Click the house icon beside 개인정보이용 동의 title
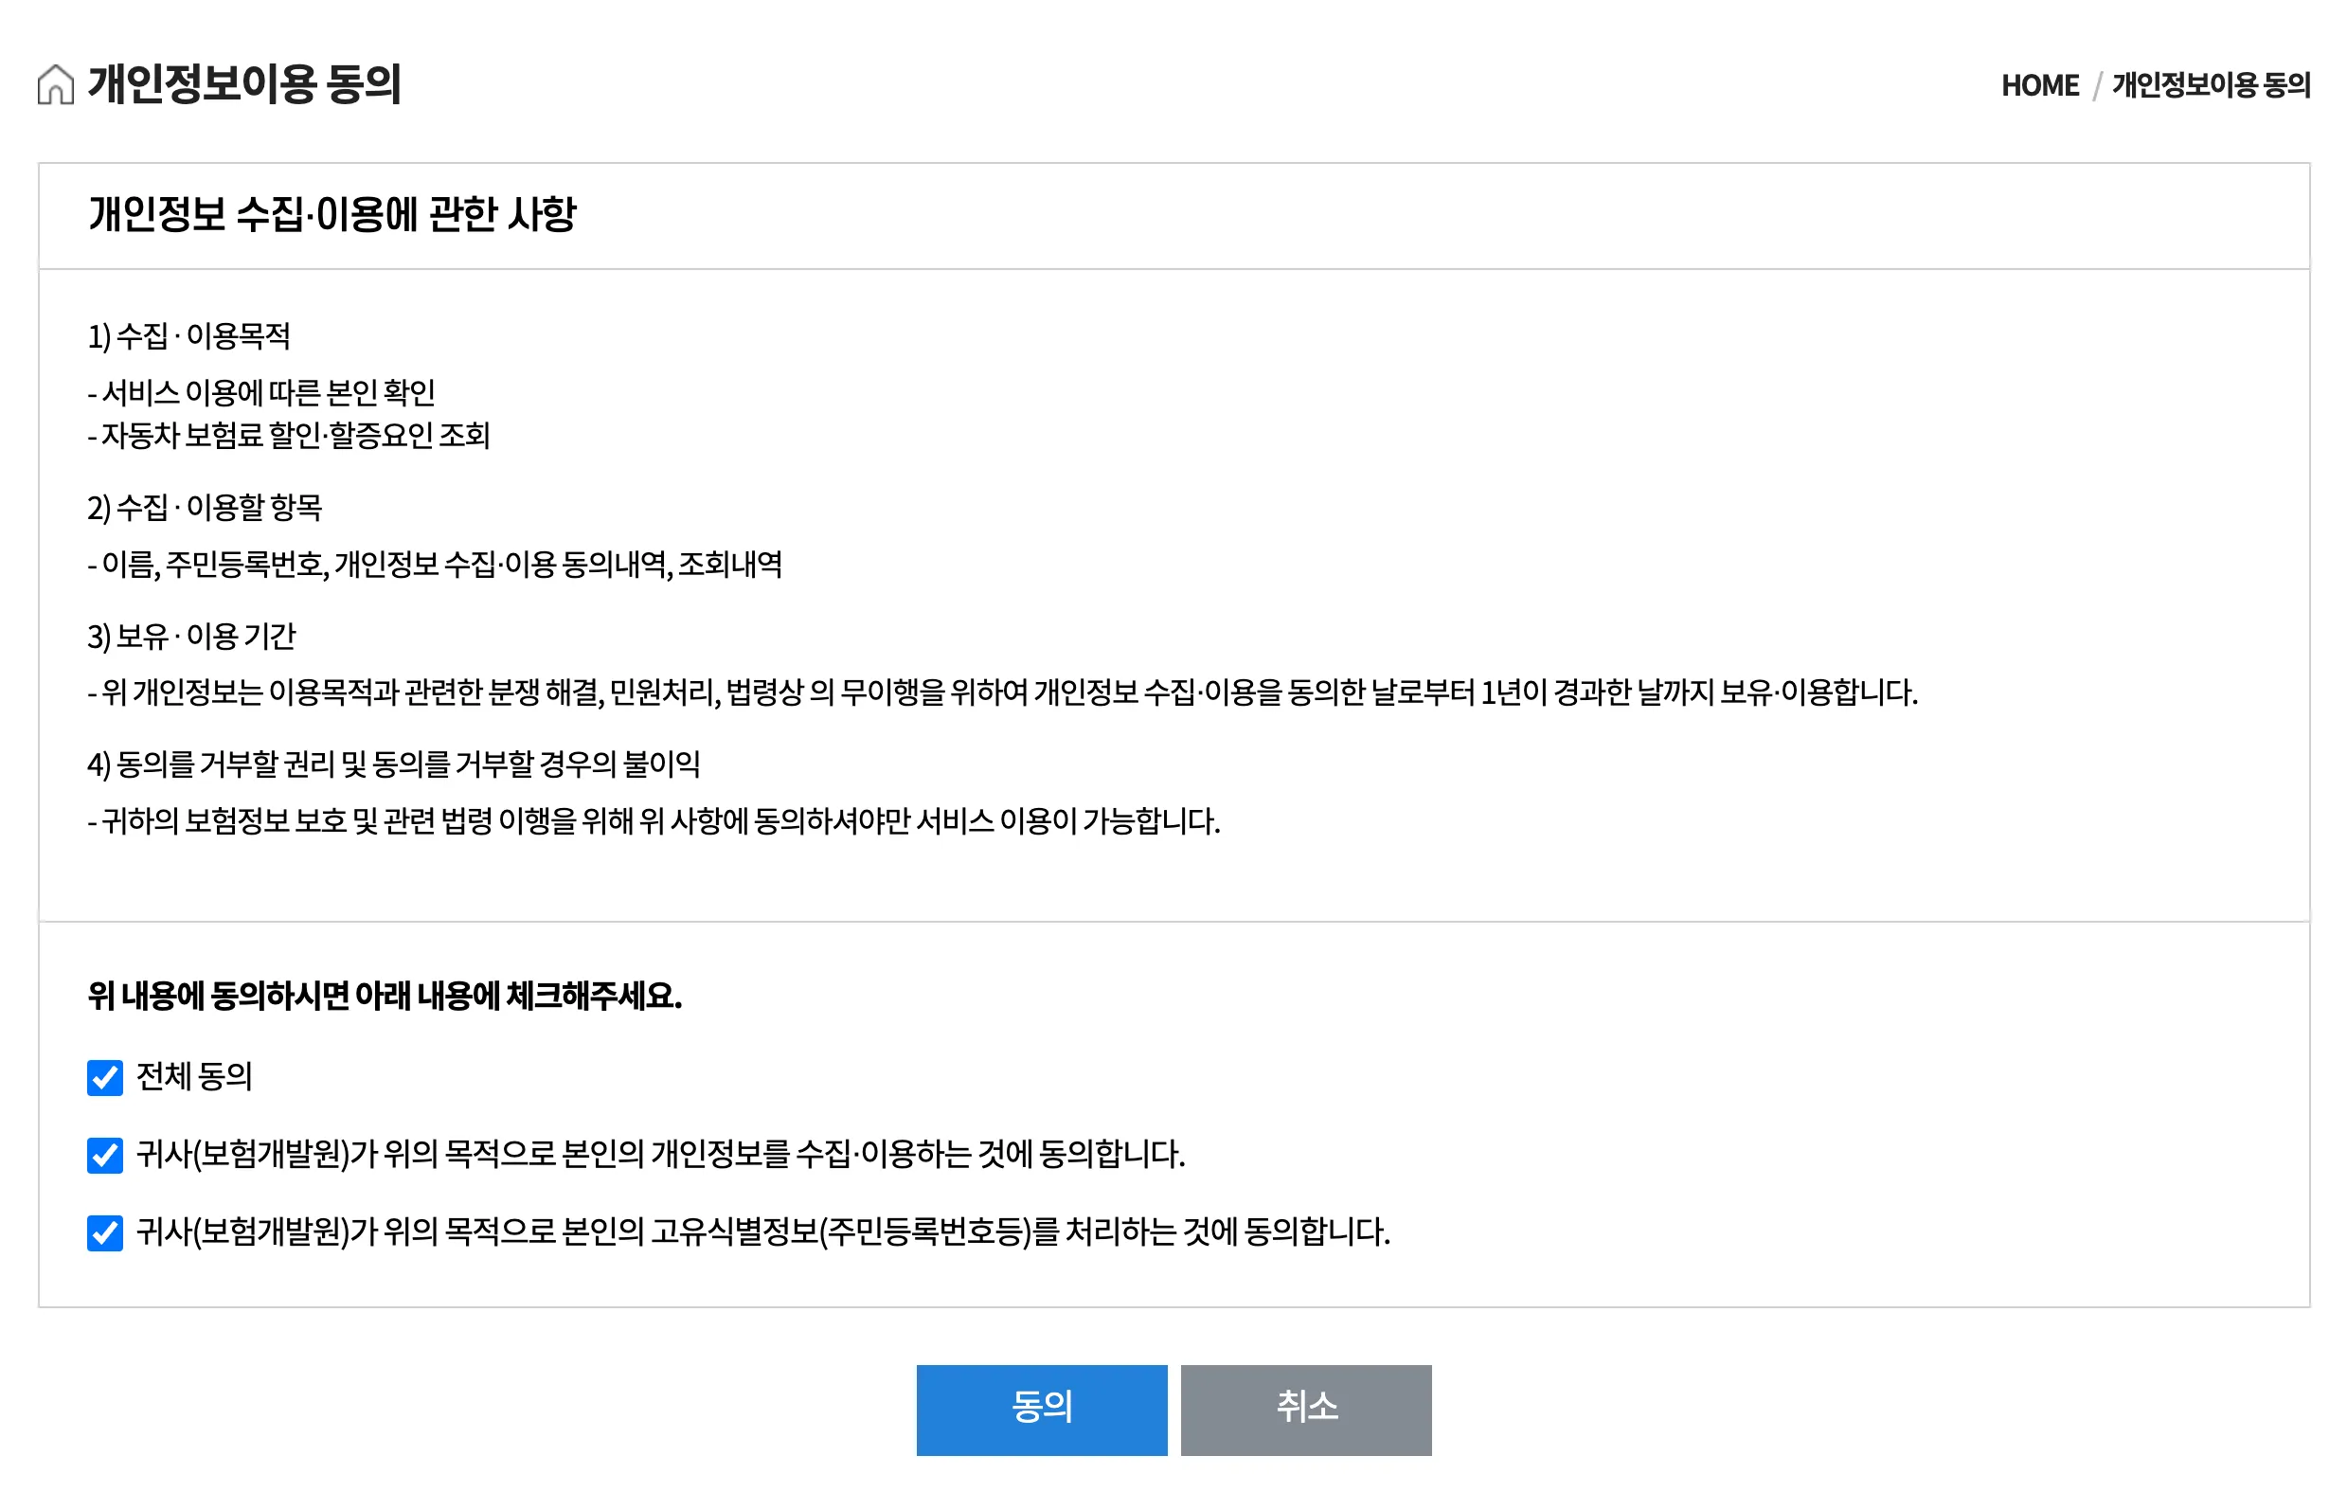 (x=54, y=86)
